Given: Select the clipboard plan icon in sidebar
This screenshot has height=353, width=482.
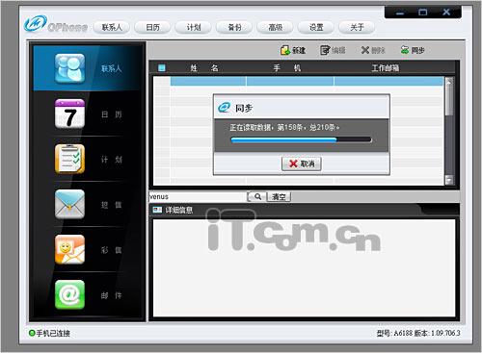Looking at the screenshot, I should tap(69, 159).
